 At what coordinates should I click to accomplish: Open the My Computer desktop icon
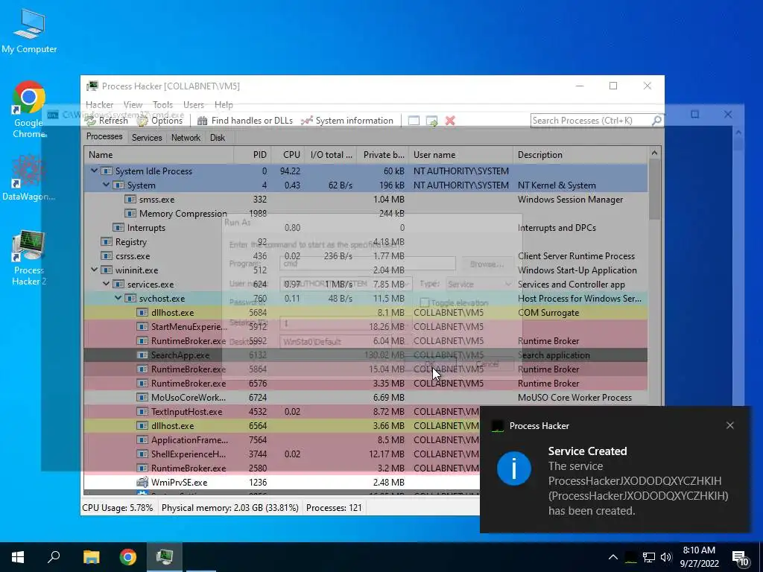click(x=29, y=30)
